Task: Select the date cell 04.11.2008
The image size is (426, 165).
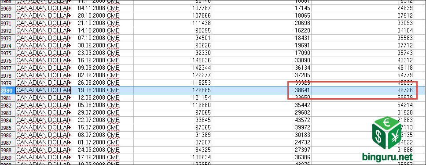Action: tap(102, 8)
